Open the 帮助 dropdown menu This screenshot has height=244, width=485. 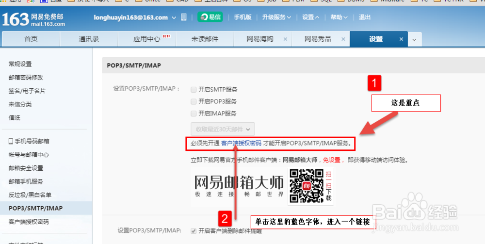[x=339, y=17]
